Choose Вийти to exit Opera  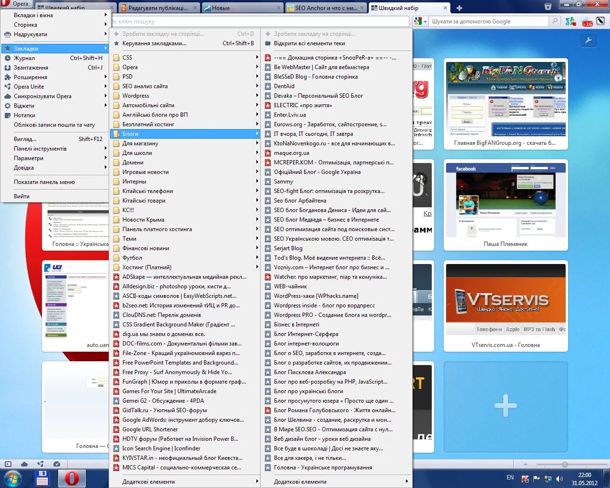coord(55,196)
